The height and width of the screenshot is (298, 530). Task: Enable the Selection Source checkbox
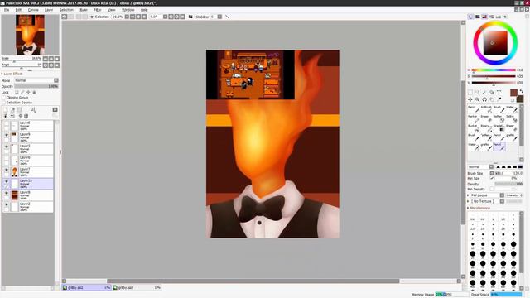pos(4,103)
